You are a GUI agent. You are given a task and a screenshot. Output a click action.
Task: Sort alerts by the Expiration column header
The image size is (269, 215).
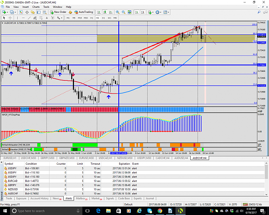(124, 164)
